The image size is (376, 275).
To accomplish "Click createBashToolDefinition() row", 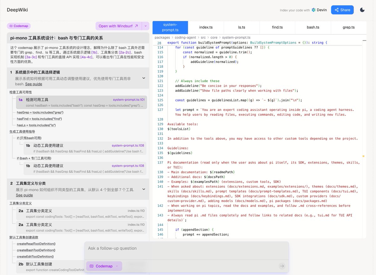I will pos(36,250).
